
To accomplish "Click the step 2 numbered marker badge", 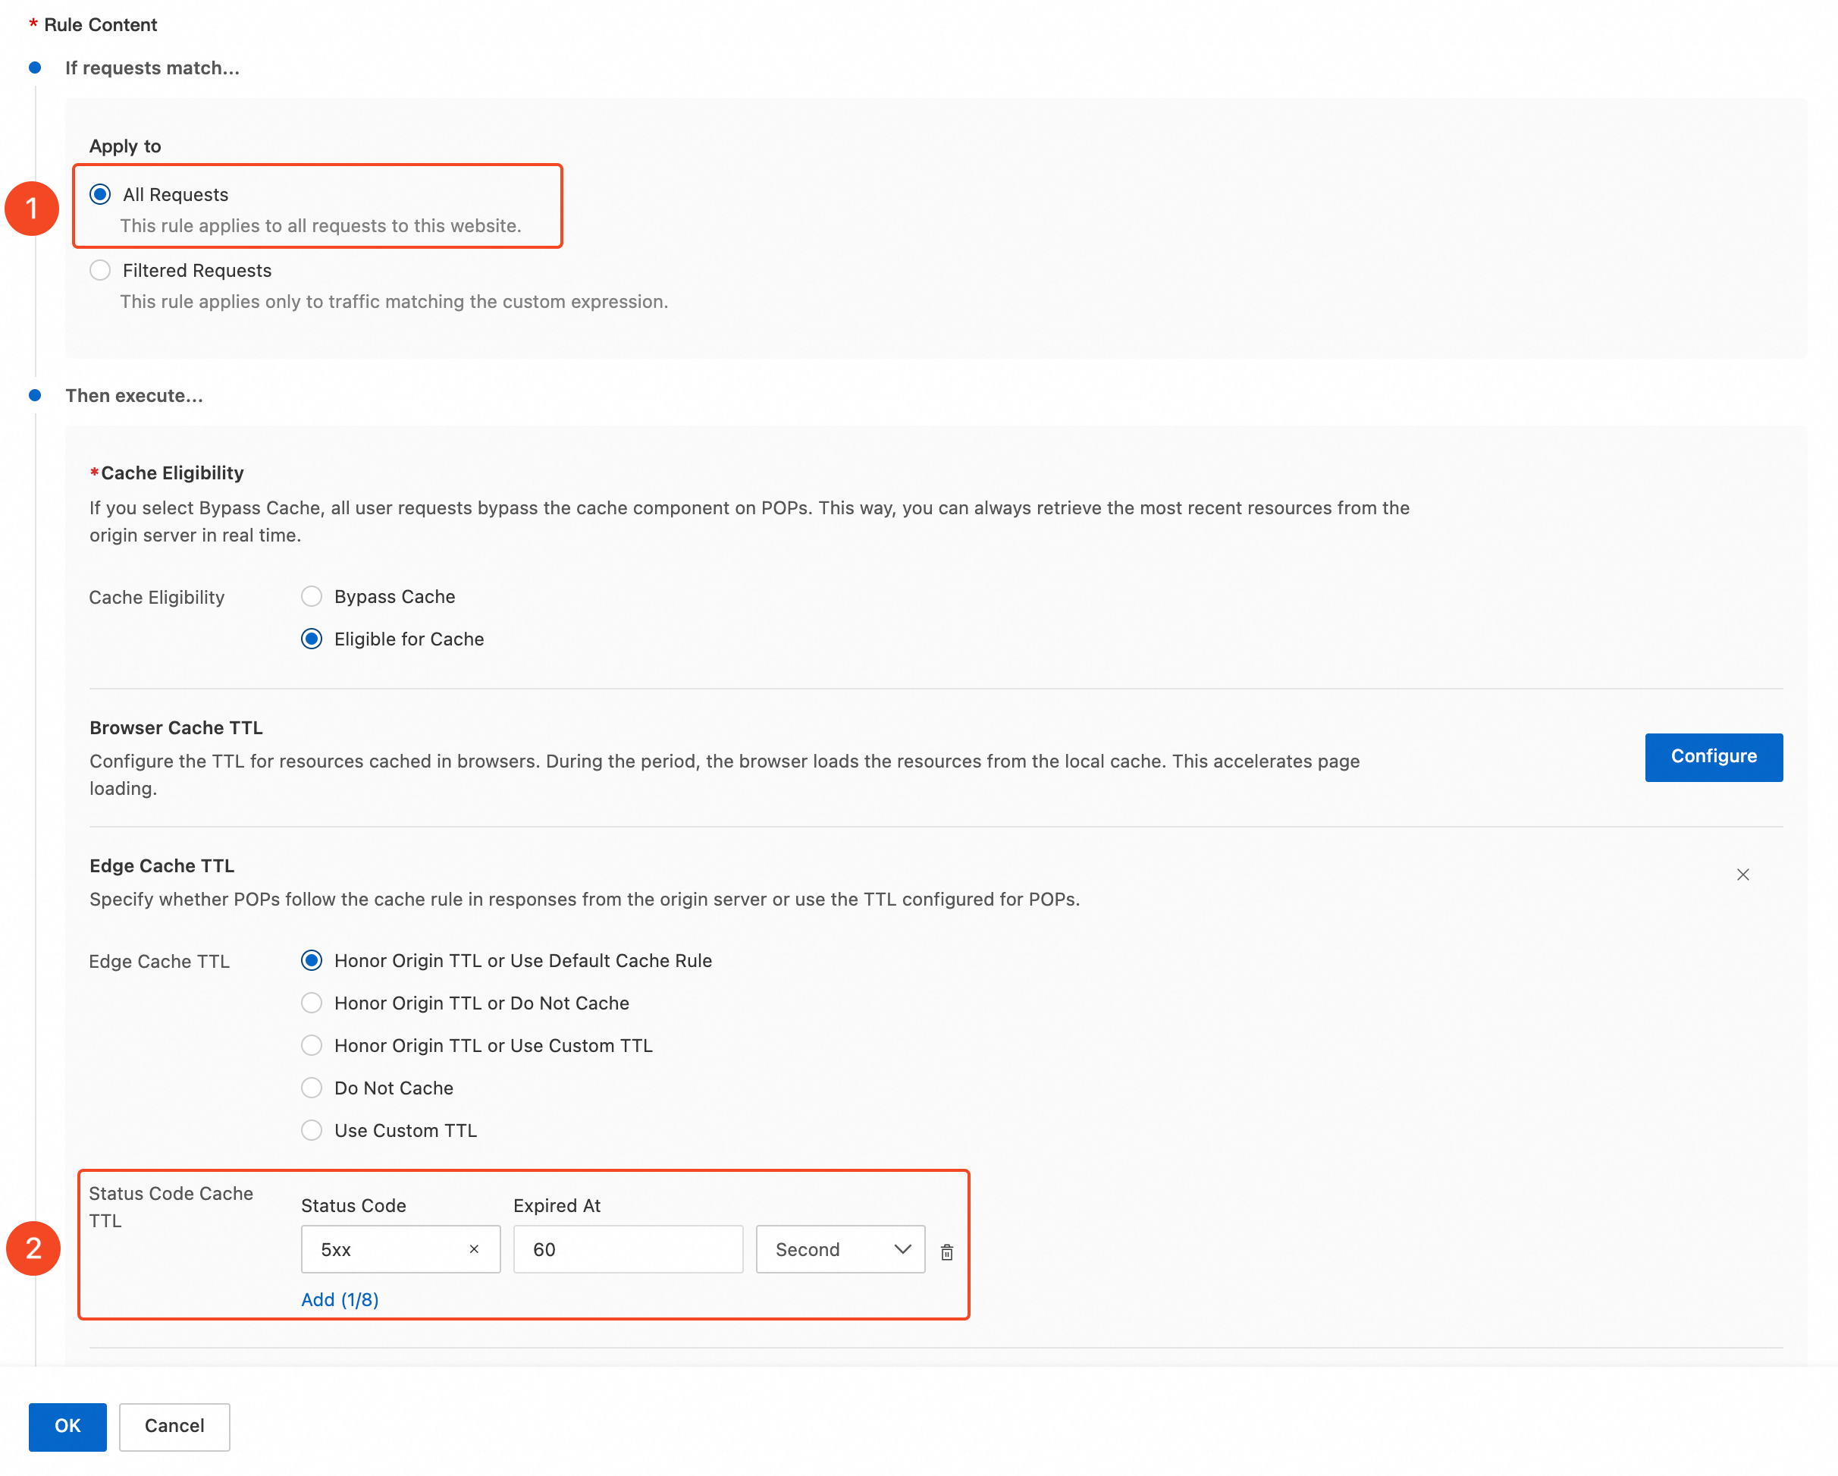I will pyautogui.click(x=33, y=1249).
